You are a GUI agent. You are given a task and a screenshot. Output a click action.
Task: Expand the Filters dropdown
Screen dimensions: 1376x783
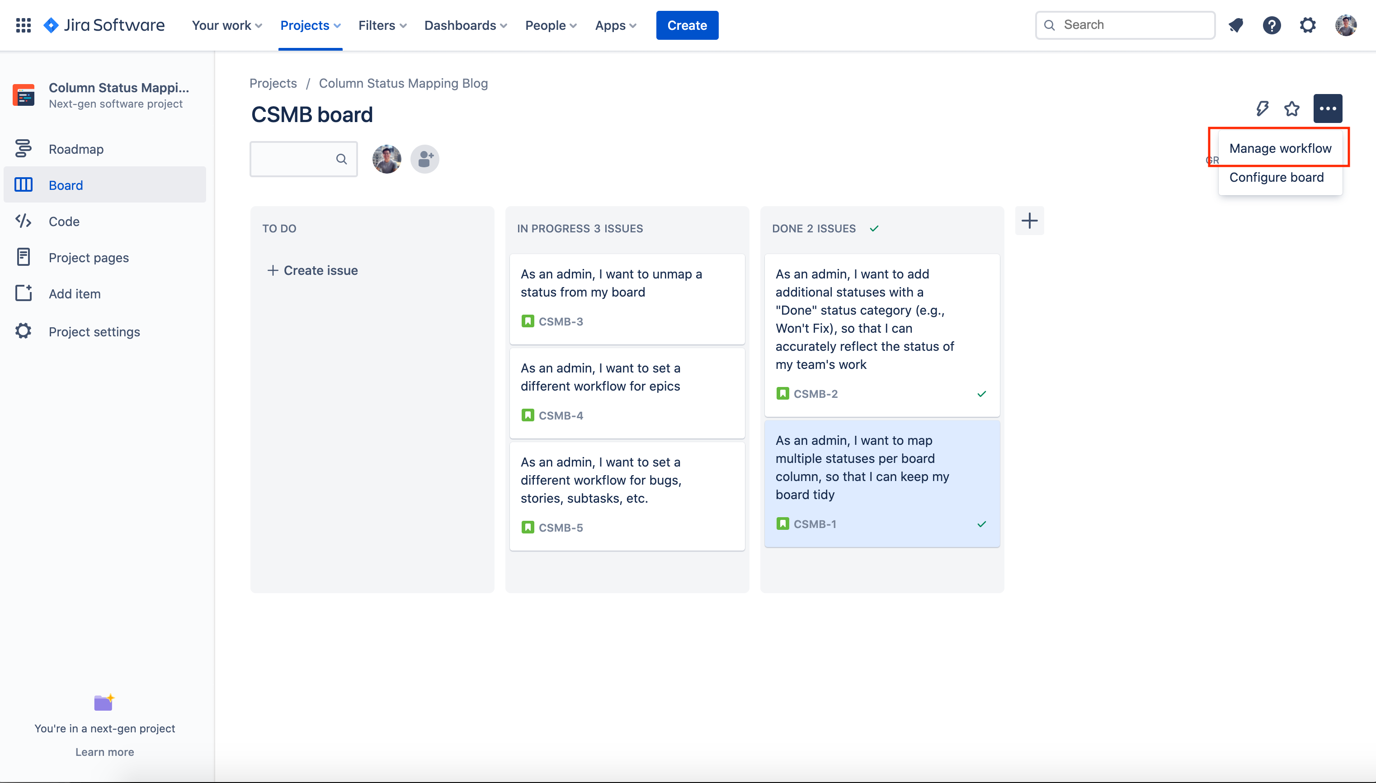pos(382,25)
